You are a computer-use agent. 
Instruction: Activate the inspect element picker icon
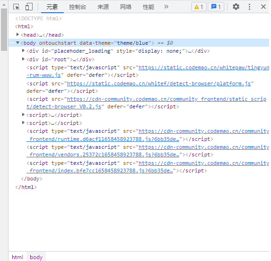[x=17, y=7]
